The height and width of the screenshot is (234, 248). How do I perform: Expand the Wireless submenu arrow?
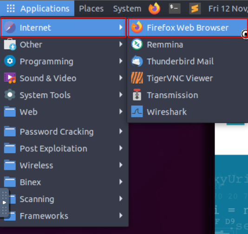(121, 165)
